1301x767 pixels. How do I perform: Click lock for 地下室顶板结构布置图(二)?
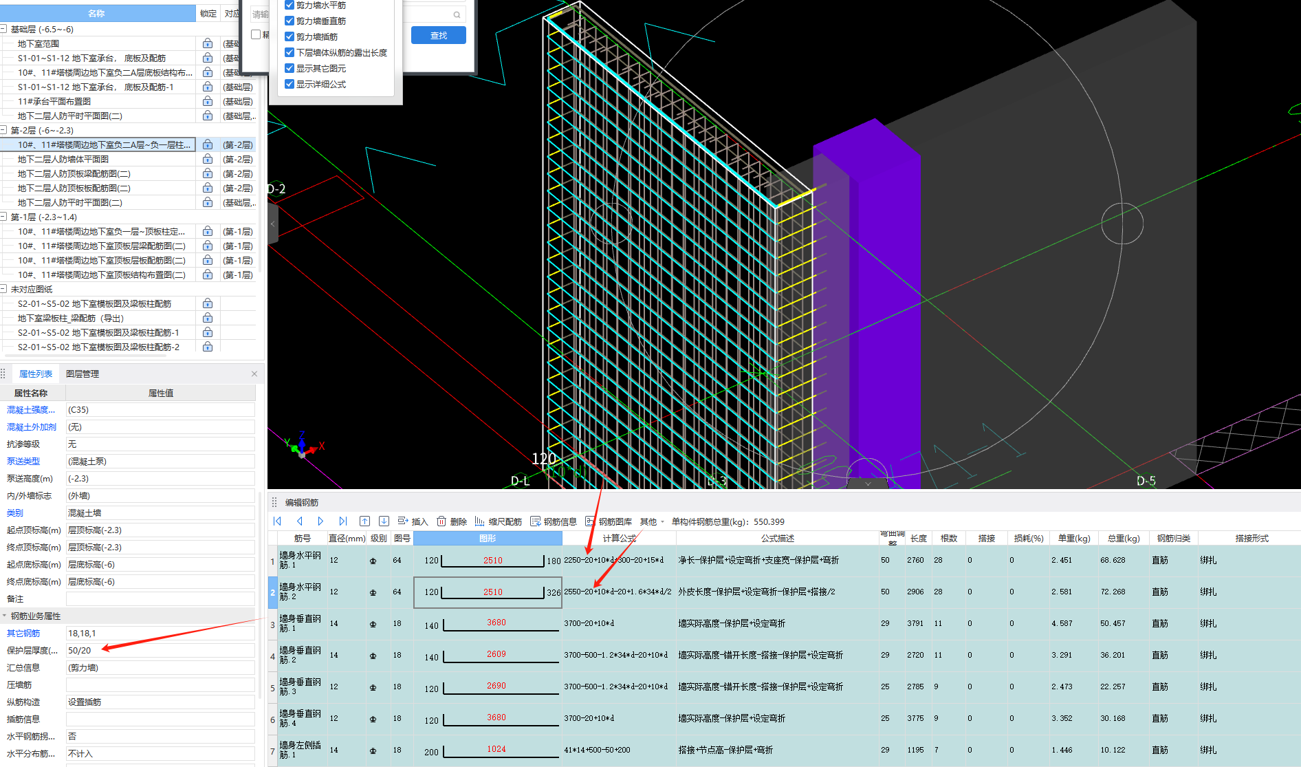coord(208,274)
